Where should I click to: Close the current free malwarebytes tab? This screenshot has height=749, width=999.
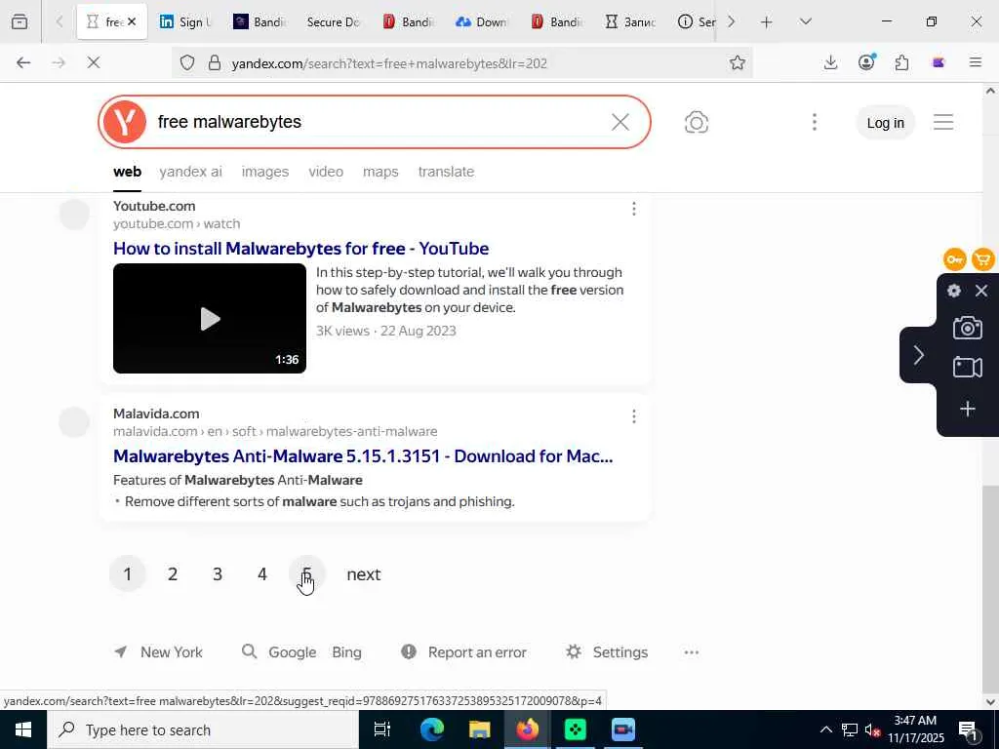point(132,21)
